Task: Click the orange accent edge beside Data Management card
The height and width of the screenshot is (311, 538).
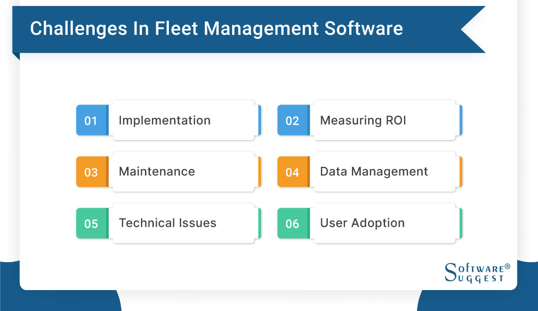Action: [x=461, y=171]
